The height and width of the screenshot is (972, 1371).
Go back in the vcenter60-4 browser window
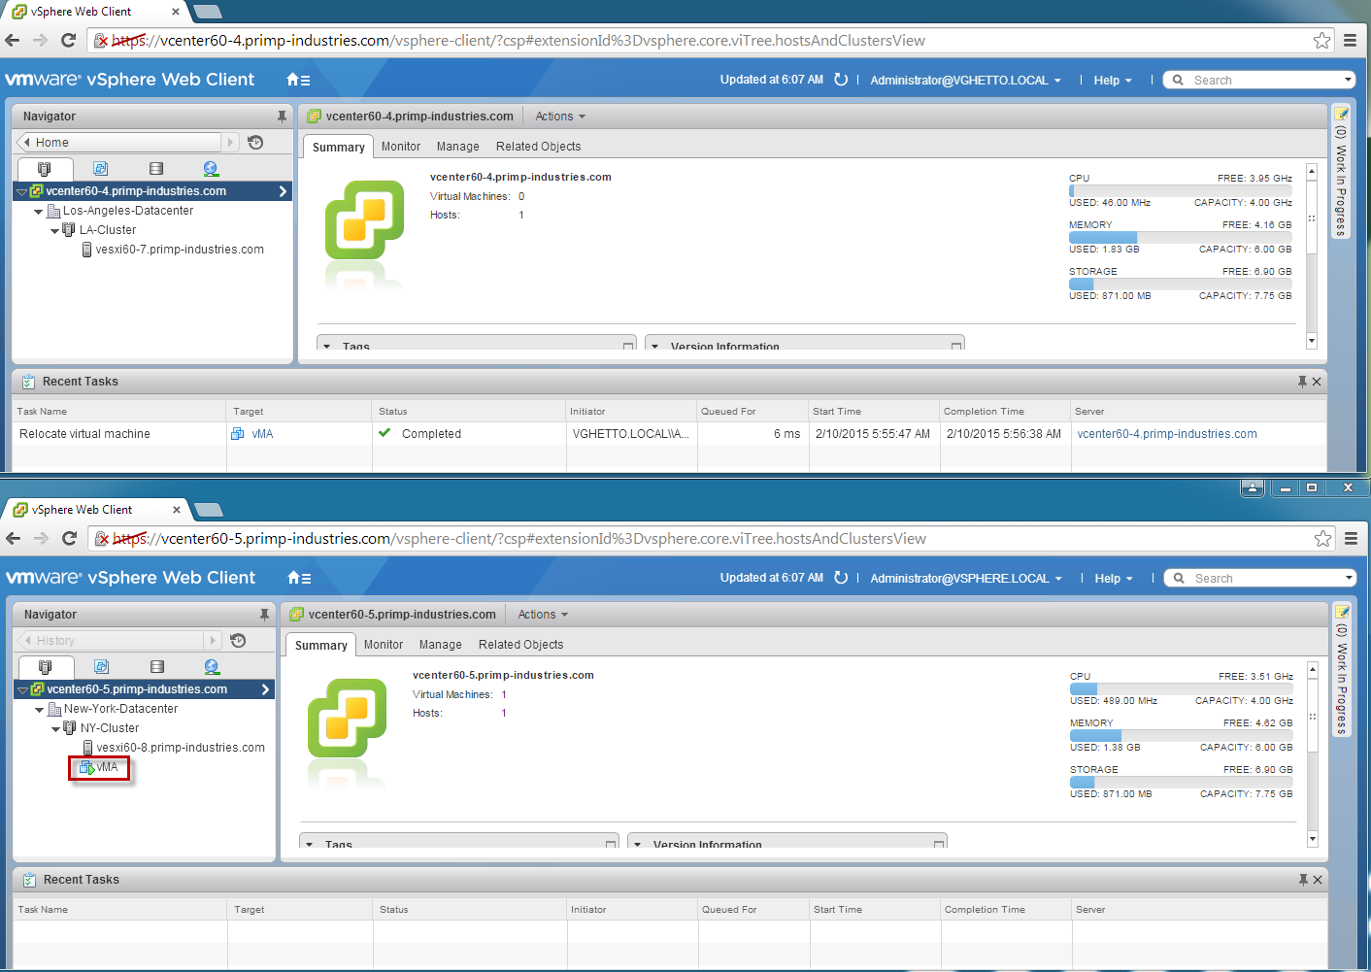tap(13, 40)
